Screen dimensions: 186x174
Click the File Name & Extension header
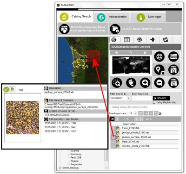tap(75, 100)
